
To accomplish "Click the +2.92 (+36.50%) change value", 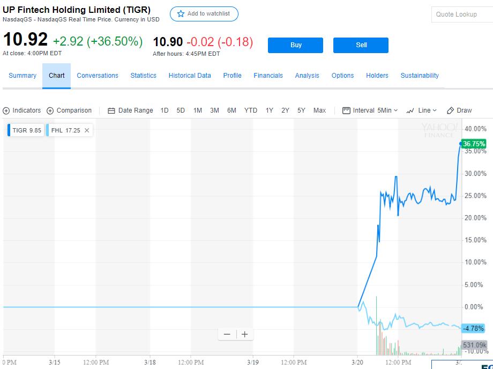I will [x=98, y=41].
